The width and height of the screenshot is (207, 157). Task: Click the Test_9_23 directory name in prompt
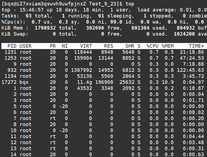coord(103,4)
